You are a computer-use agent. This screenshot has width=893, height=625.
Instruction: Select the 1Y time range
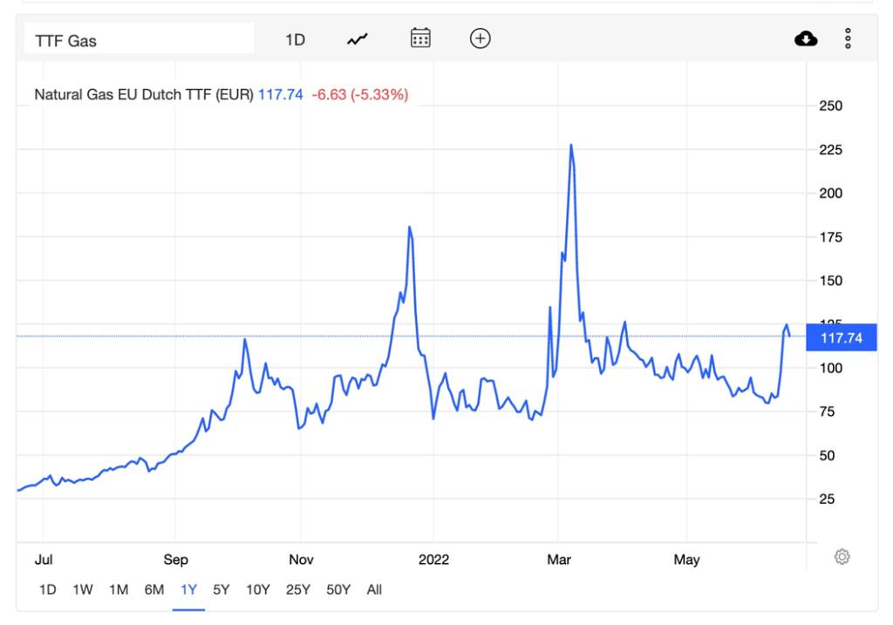coord(188,590)
